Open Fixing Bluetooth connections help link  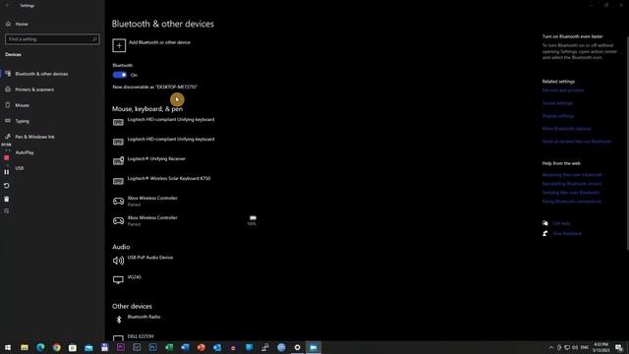coord(572,202)
